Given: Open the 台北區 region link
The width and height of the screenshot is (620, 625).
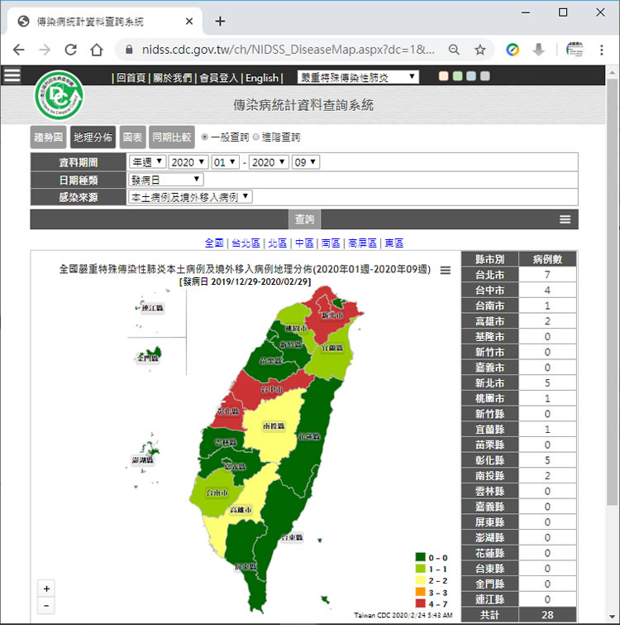Looking at the screenshot, I should (244, 243).
